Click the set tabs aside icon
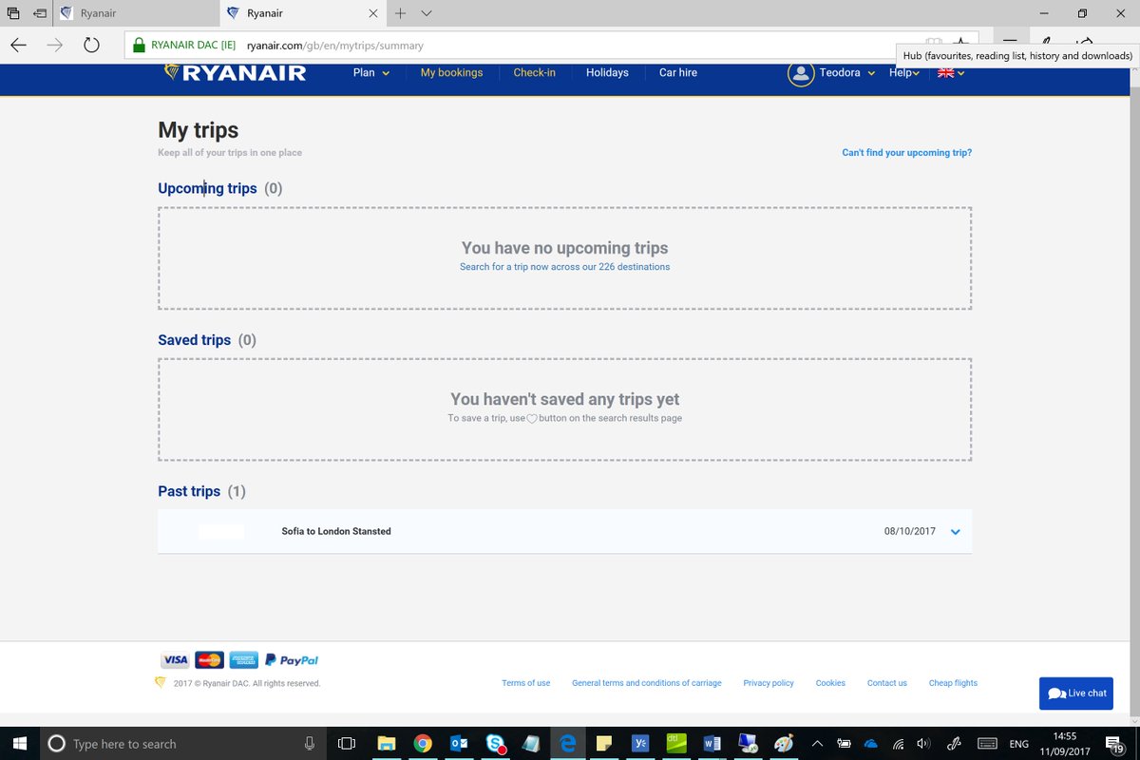The width and height of the screenshot is (1140, 760). point(39,13)
